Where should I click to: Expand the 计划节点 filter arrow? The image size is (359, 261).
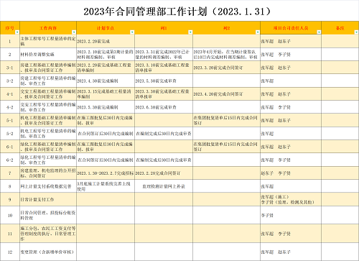pos(132,32)
